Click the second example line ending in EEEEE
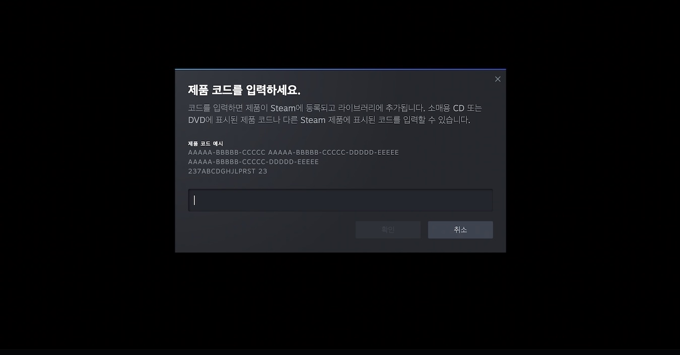The image size is (680, 355). click(x=253, y=162)
